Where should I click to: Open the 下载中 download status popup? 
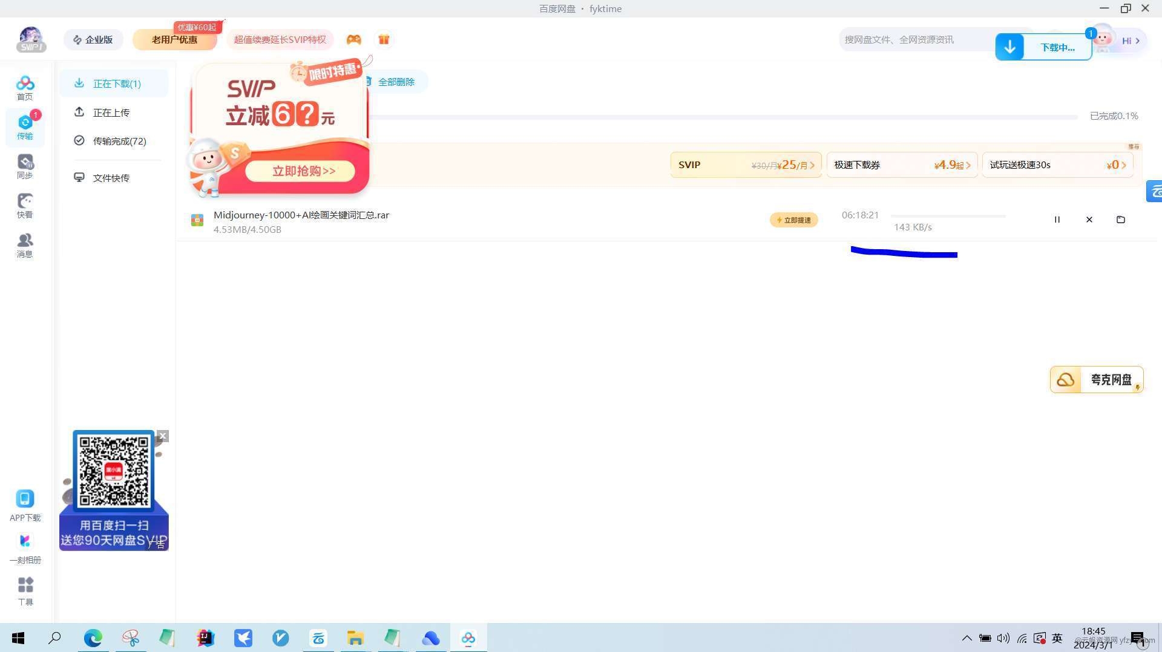pos(1043,47)
